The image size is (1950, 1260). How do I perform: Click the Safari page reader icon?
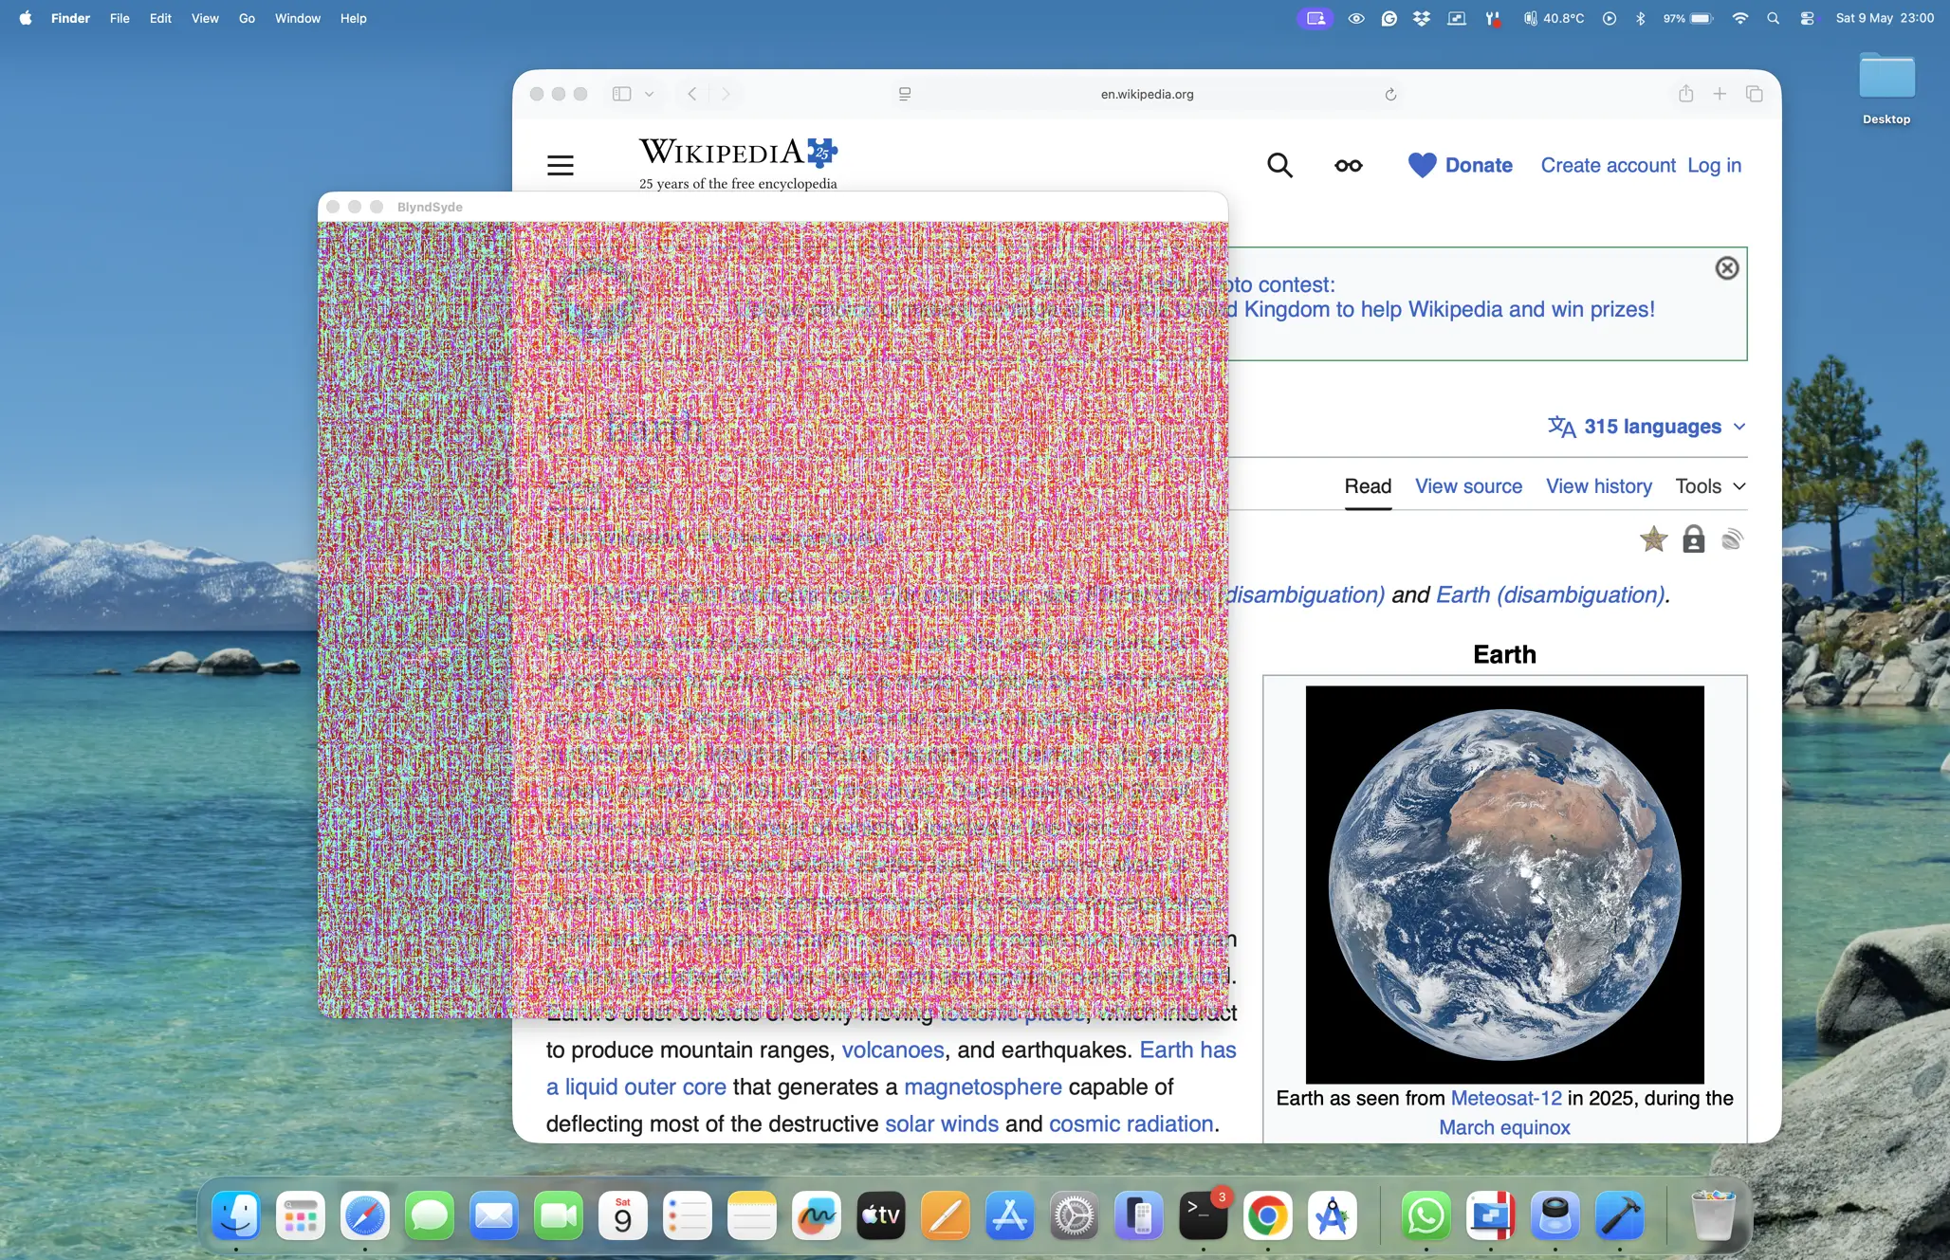(x=904, y=94)
